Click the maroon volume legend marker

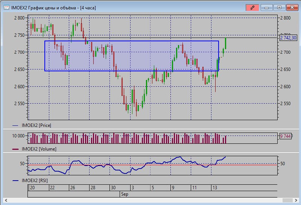15,149
